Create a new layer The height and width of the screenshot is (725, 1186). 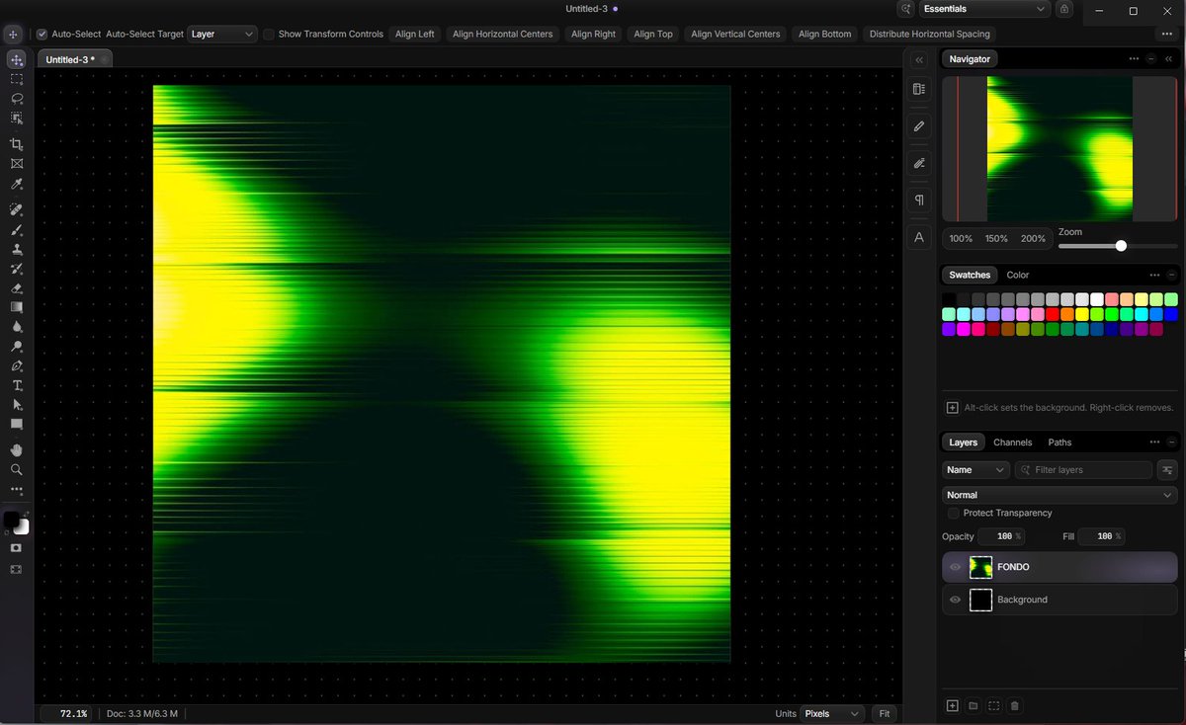[x=953, y=706]
